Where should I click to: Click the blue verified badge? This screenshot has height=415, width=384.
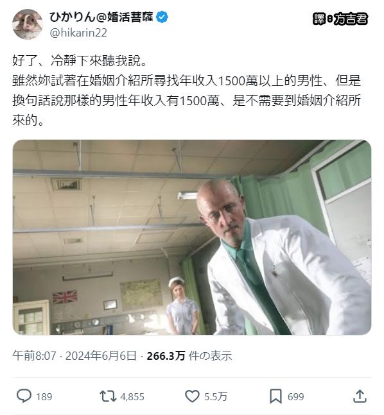(x=162, y=17)
